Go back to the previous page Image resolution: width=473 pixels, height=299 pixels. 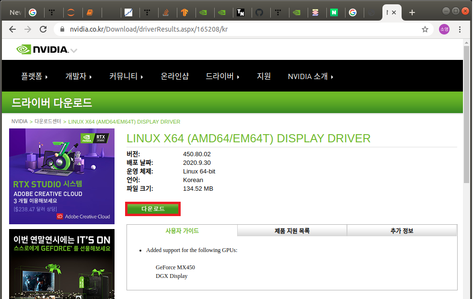pyautogui.click(x=12, y=29)
